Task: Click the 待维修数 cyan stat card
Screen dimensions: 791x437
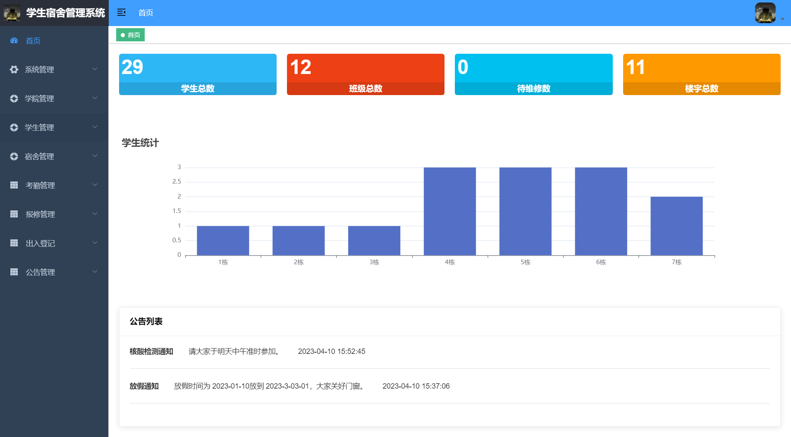Action: click(x=533, y=74)
